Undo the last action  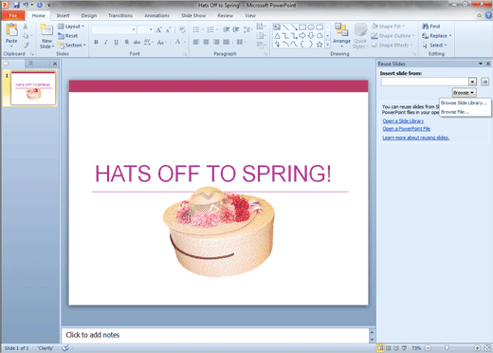26,5
